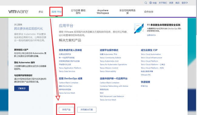This screenshot has width=197, height=115.
Task: Click the 优先考虑开发人员体验 section heading
Action: [x=70, y=50]
